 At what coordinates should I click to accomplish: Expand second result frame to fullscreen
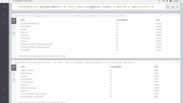pos(165,62)
